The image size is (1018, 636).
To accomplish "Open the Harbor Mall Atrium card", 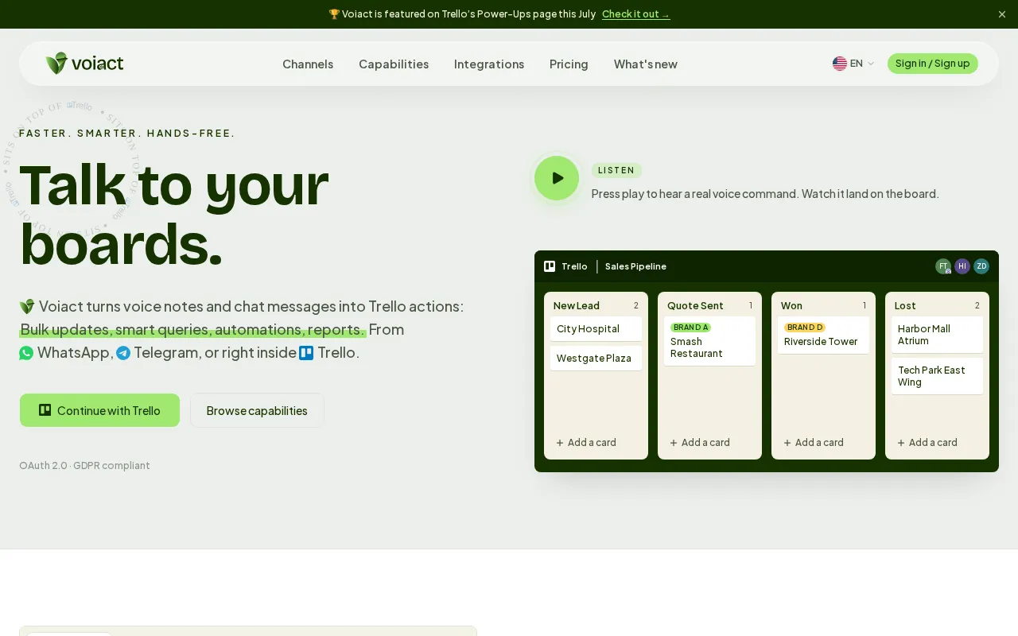I will [x=937, y=335].
